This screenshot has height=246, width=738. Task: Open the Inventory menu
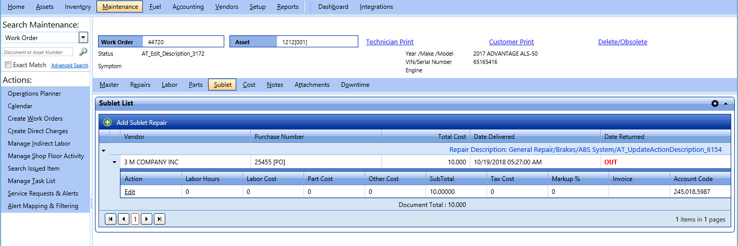pyautogui.click(x=78, y=7)
